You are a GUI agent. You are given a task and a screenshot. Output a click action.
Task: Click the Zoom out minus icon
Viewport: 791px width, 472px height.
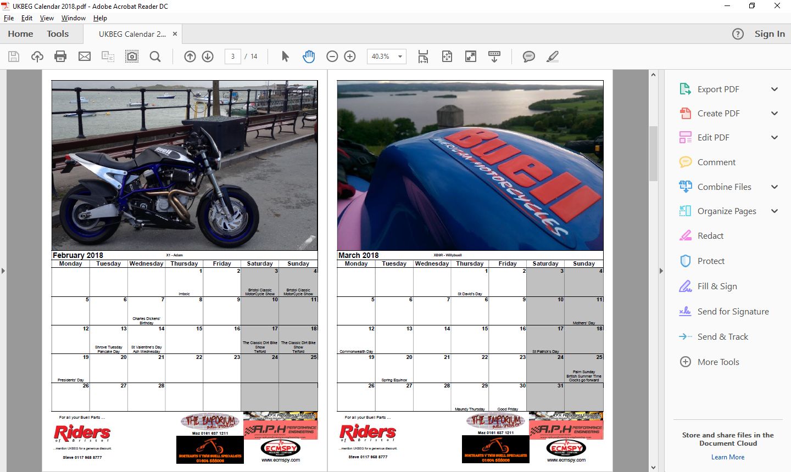[332, 57]
